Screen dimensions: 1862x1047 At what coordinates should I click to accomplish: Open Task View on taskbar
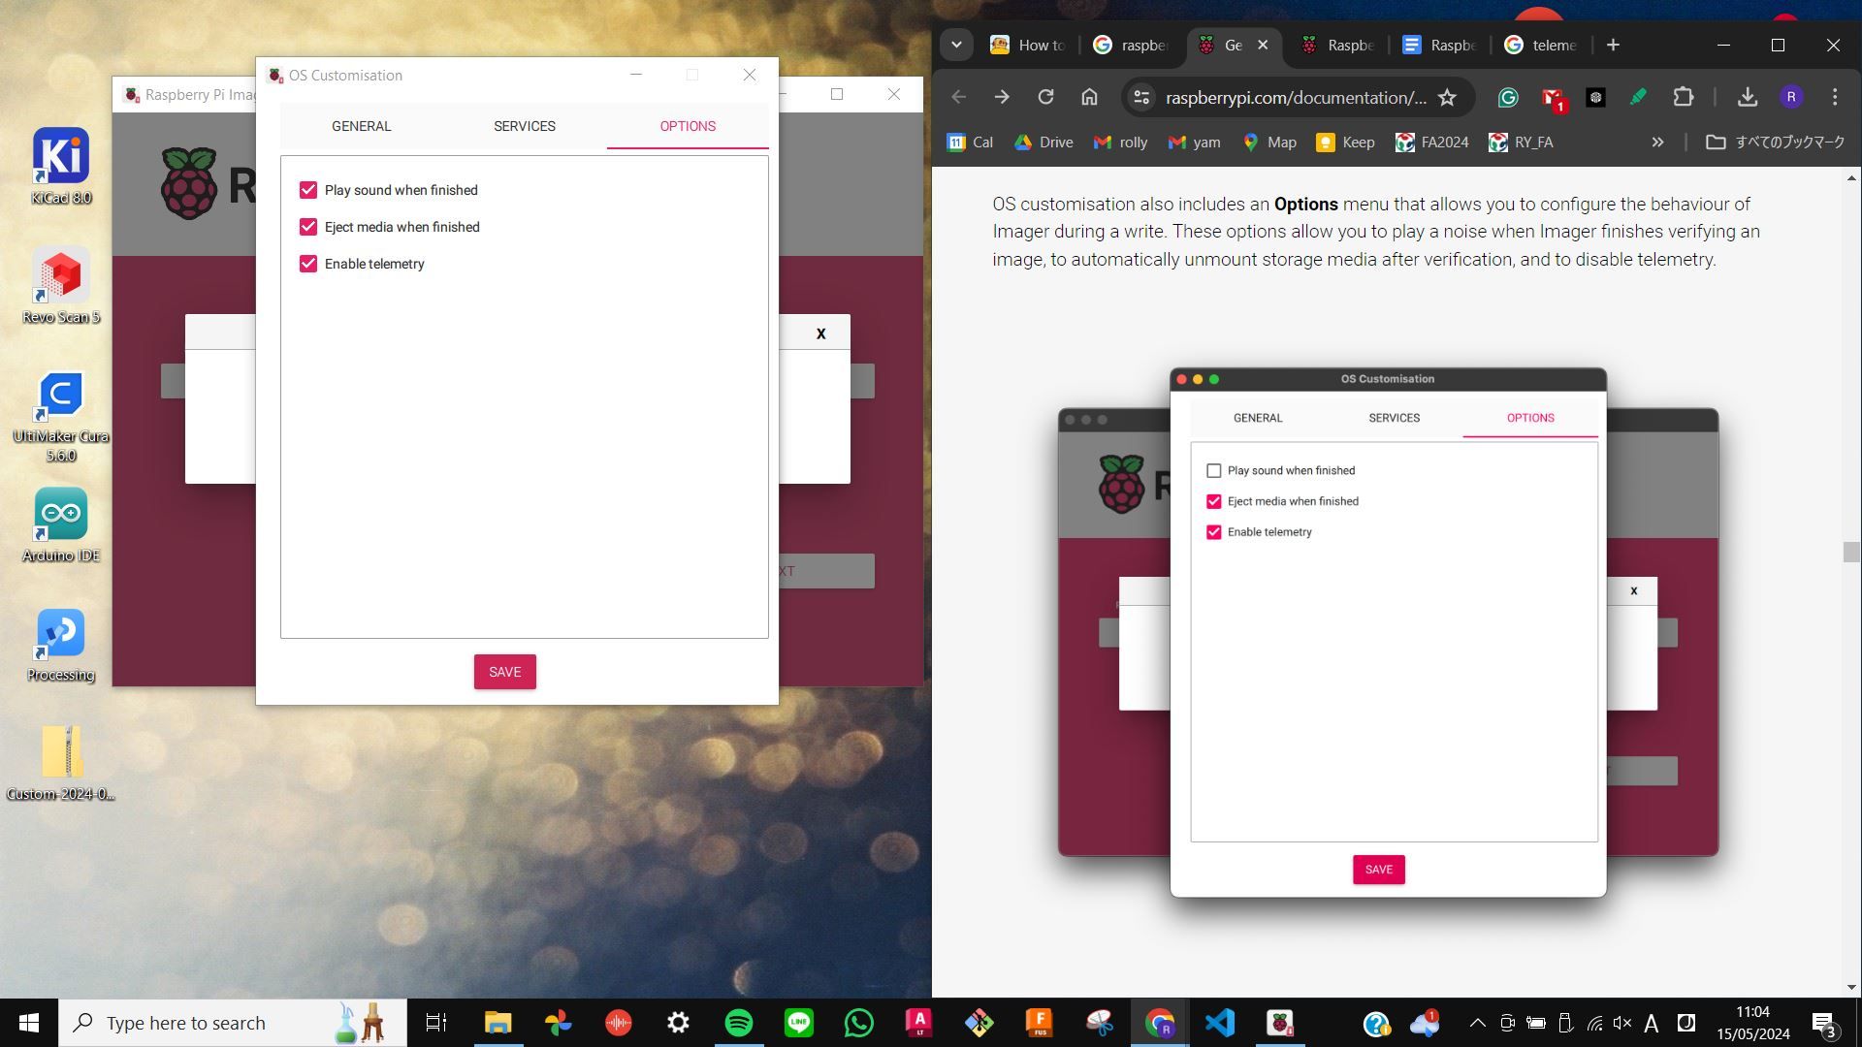pos(436,1023)
